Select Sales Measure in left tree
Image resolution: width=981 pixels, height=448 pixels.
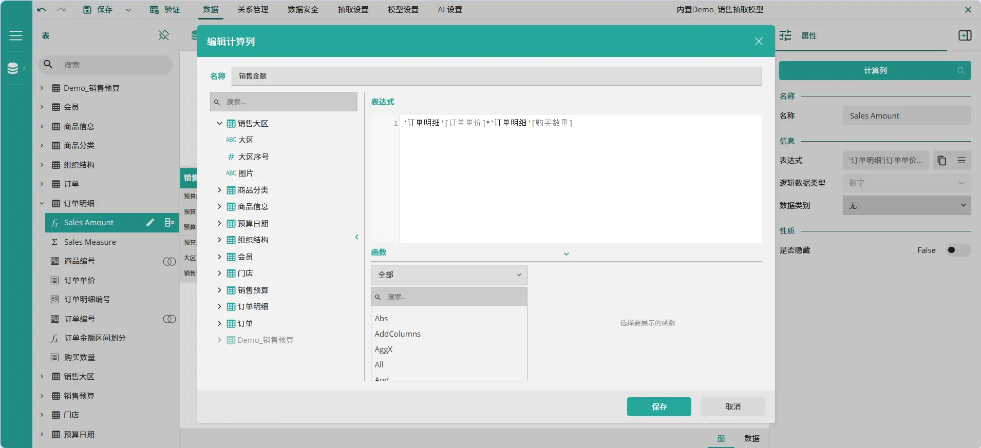click(x=90, y=242)
